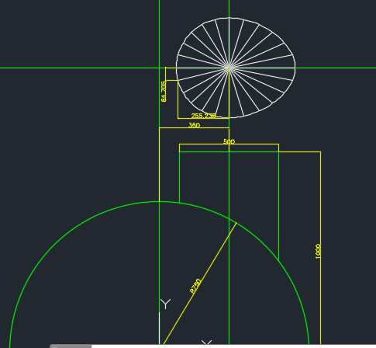The width and height of the screenshot is (376, 348).
Task: Select the 64.705 vertical dimension text
Action: tap(164, 92)
